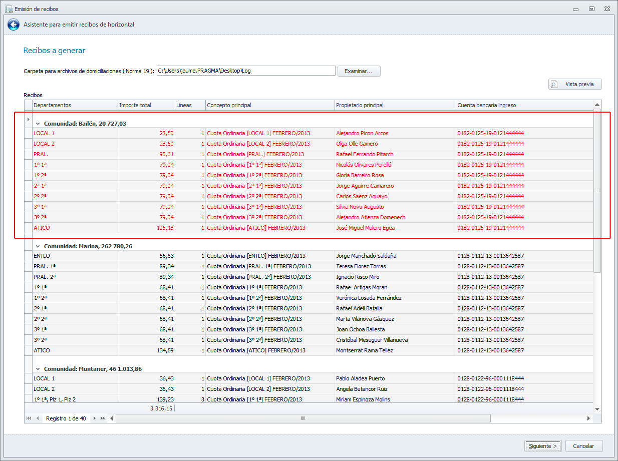
Task: Collapse the Comunidad: Muntaner group
Action: (x=38, y=368)
